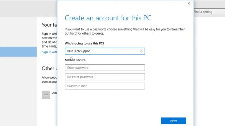Open the Sign in with link in Settings
Image resolution: width=225 pixels, height=126 pixels.
[49, 52]
